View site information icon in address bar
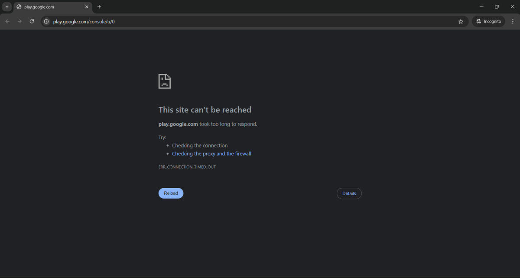Image resolution: width=520 pixels, height=278 pixels. [x=46, y=21]
